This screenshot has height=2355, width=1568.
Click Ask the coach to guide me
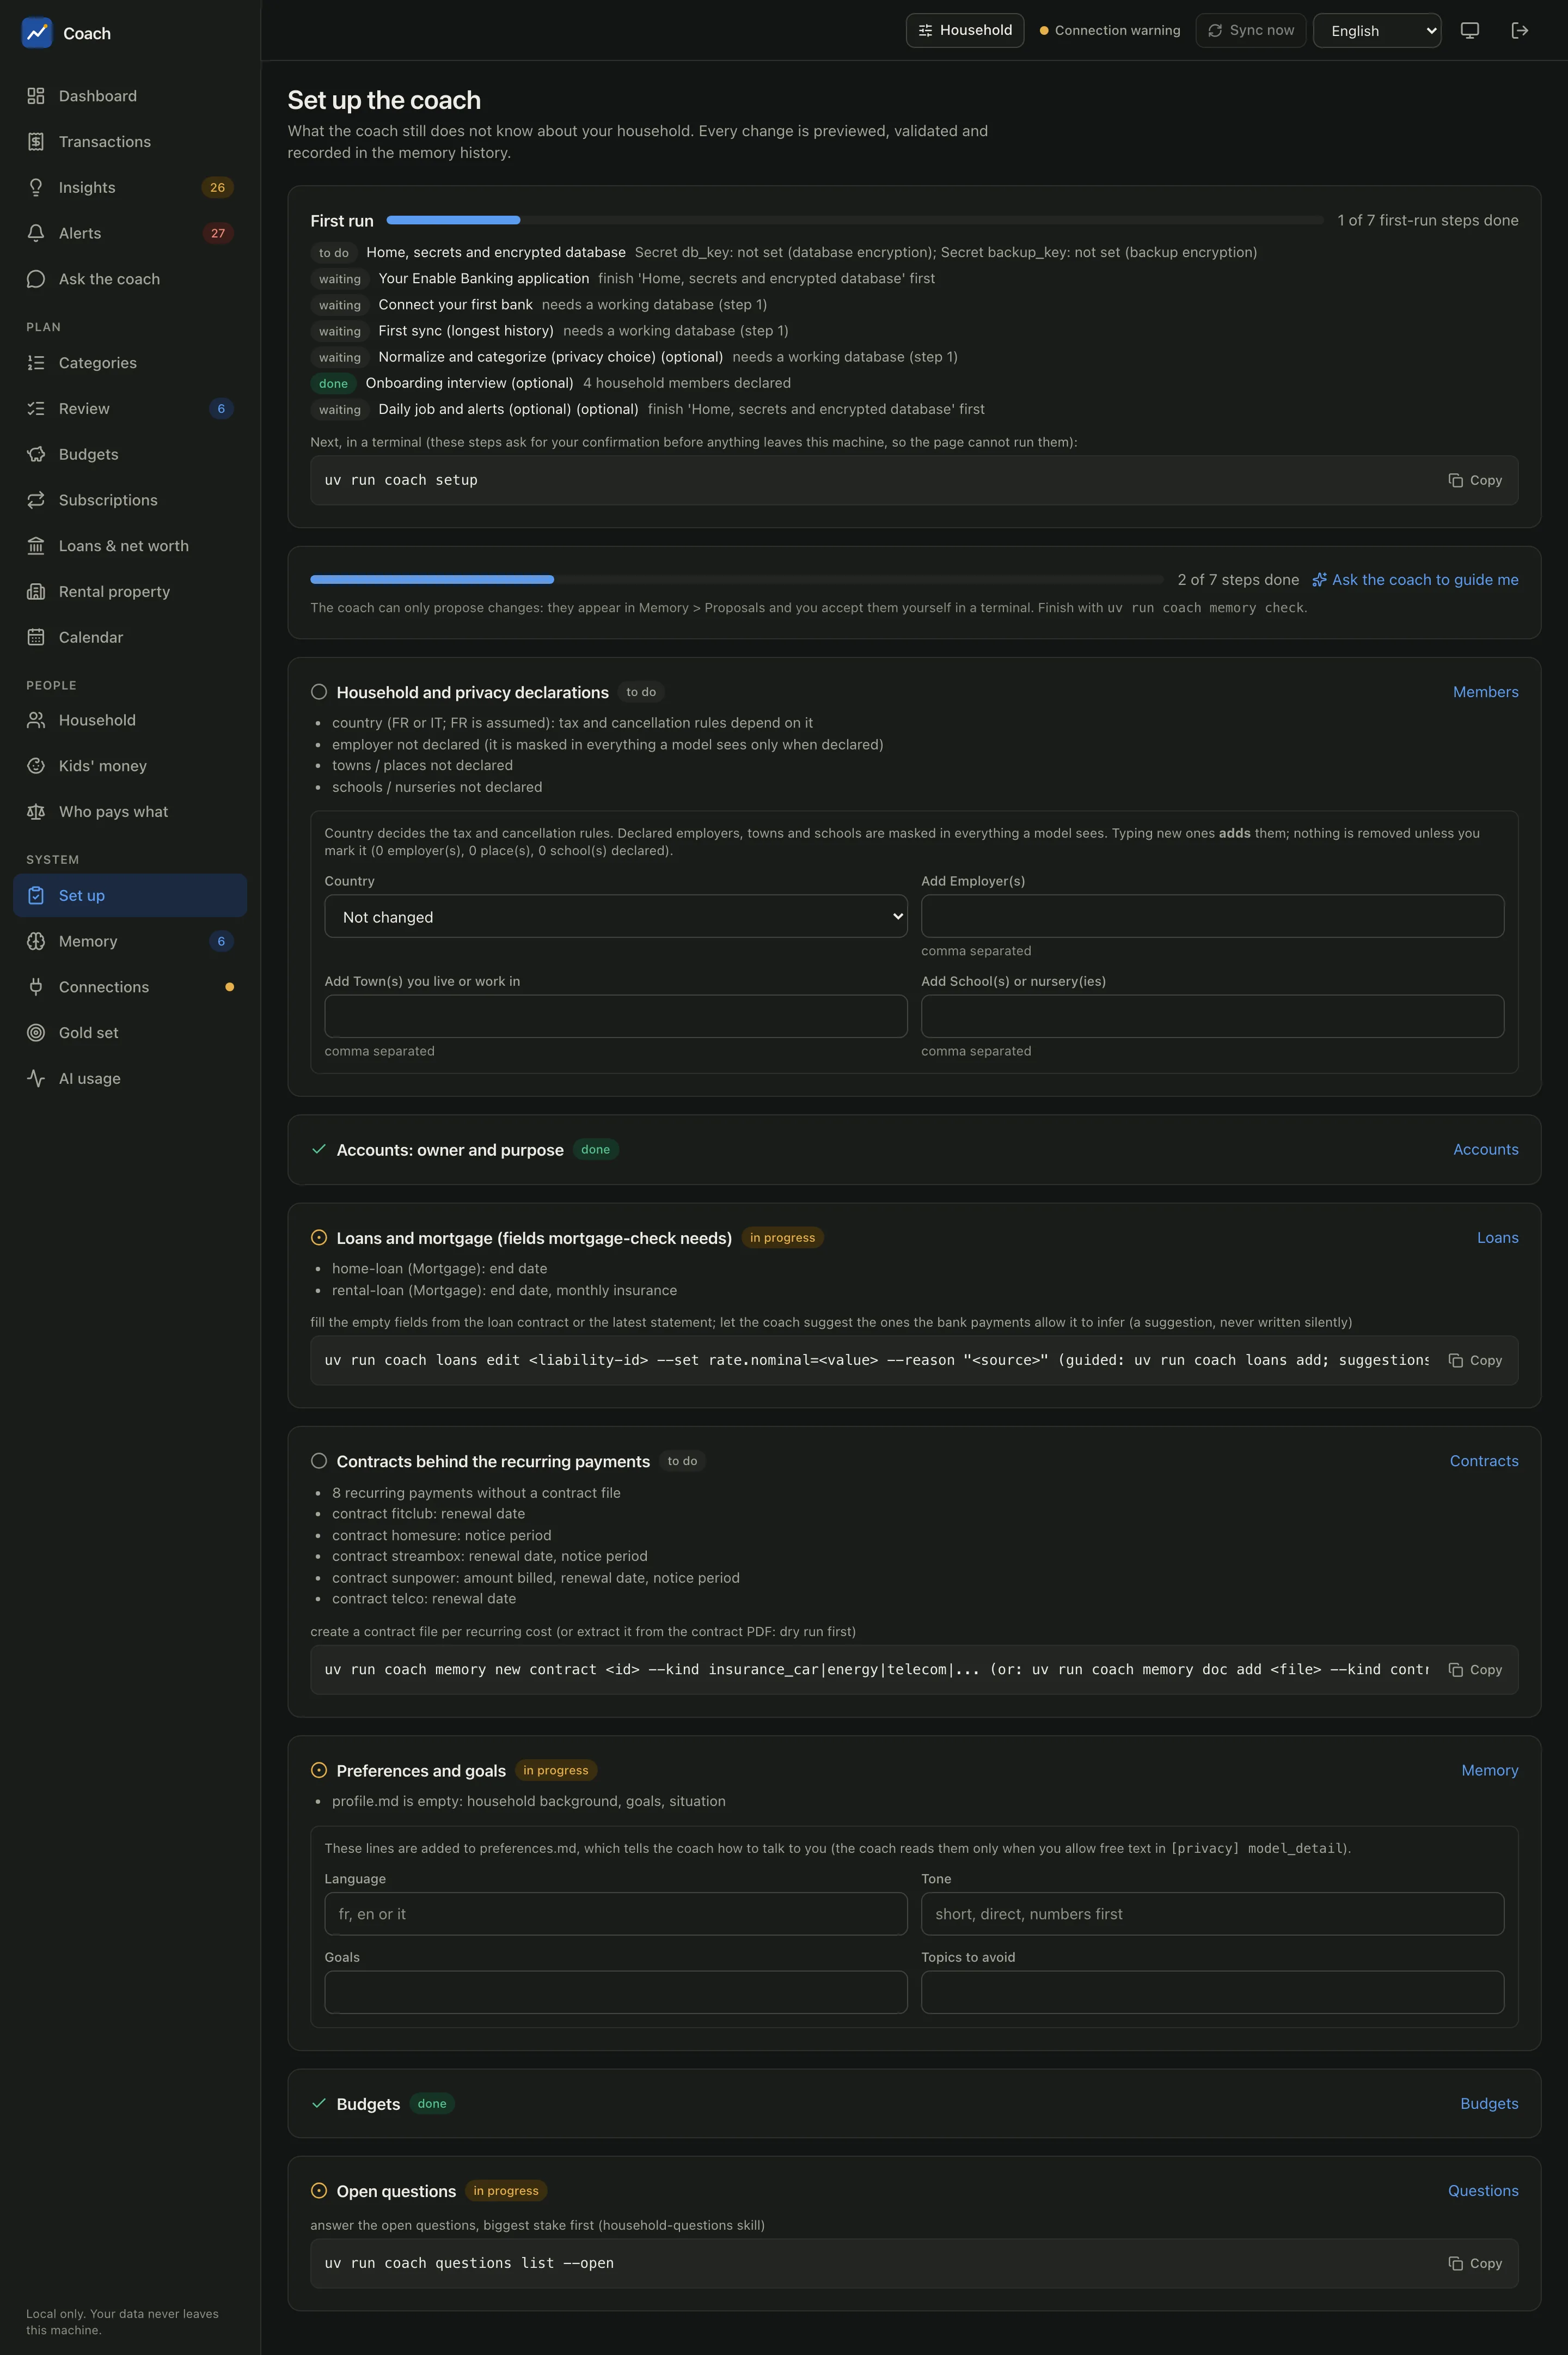1415,580
